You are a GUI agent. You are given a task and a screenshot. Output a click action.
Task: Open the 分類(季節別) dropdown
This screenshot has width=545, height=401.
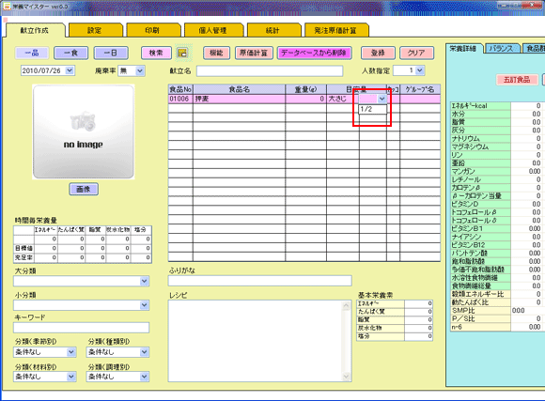(x=70, y=352)
